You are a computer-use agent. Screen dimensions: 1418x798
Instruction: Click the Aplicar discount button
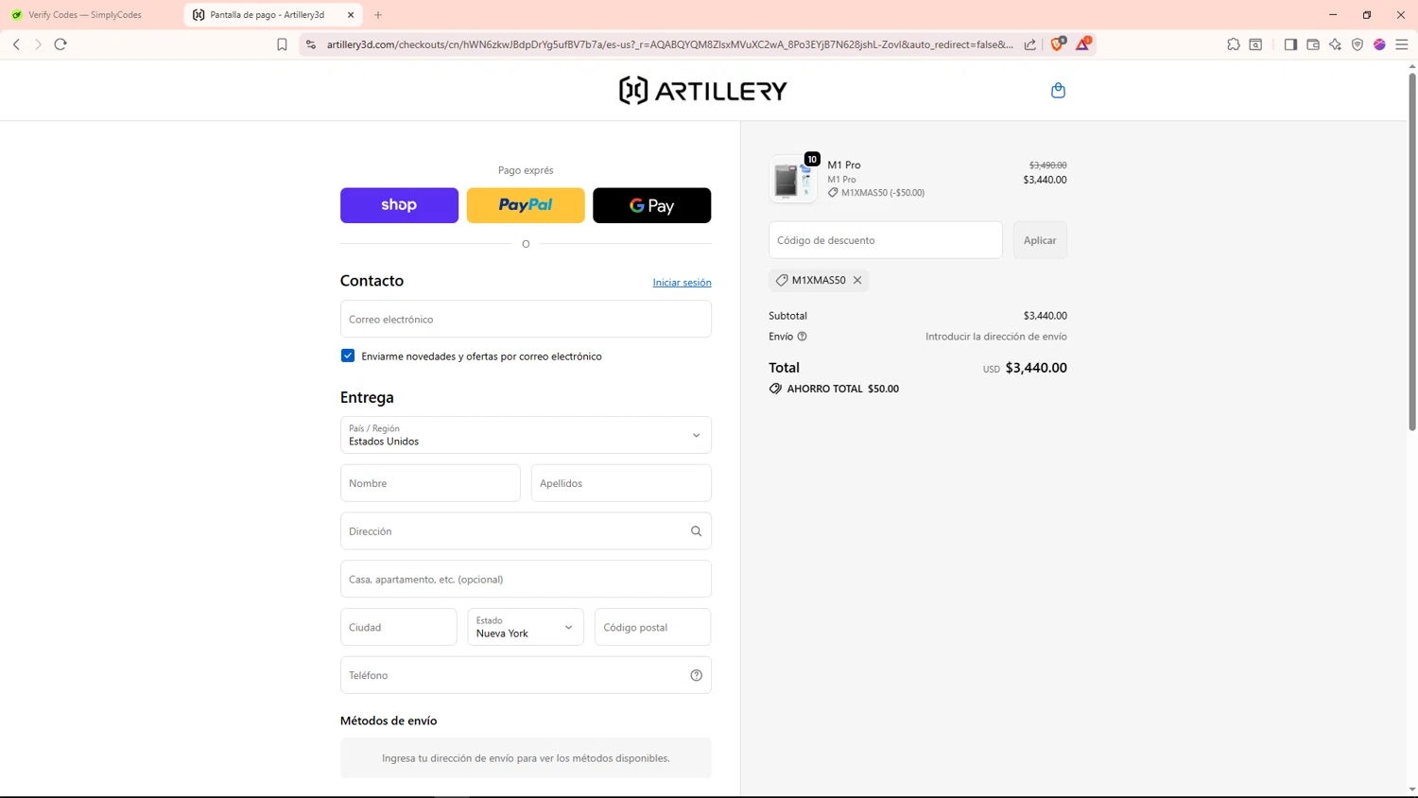tap(1040, 240)
